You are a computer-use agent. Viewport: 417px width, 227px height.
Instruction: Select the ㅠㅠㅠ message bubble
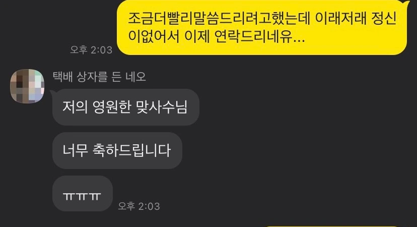point(83,194)
